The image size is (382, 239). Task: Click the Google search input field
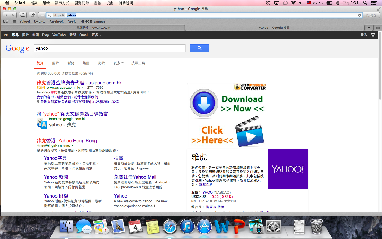pyautogui.click(x=110, y=48)
